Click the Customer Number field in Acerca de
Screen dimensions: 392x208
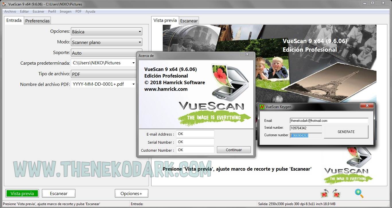(195, 150)
